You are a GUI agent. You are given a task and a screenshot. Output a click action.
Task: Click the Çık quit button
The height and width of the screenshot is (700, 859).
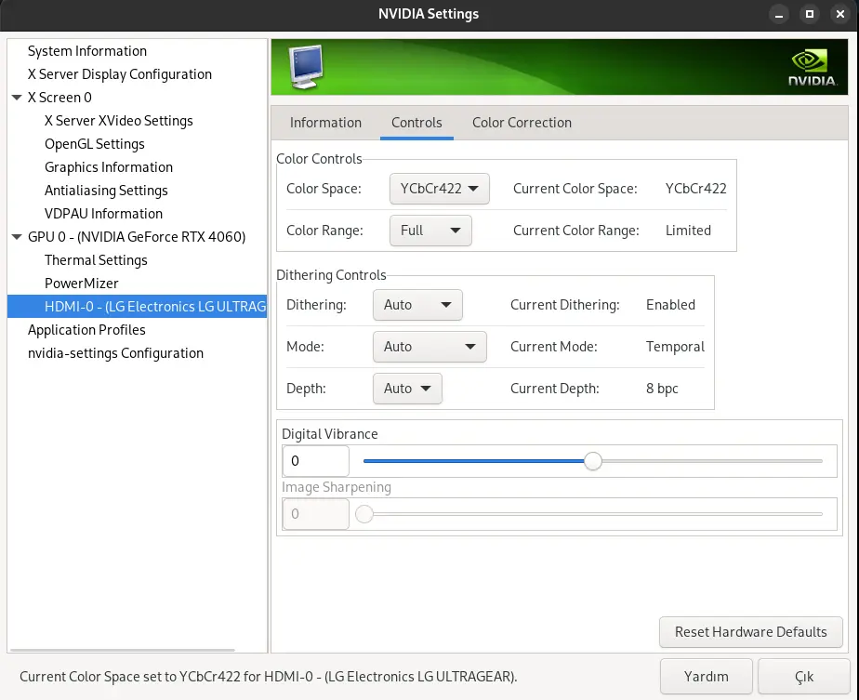tap(803, 677)
